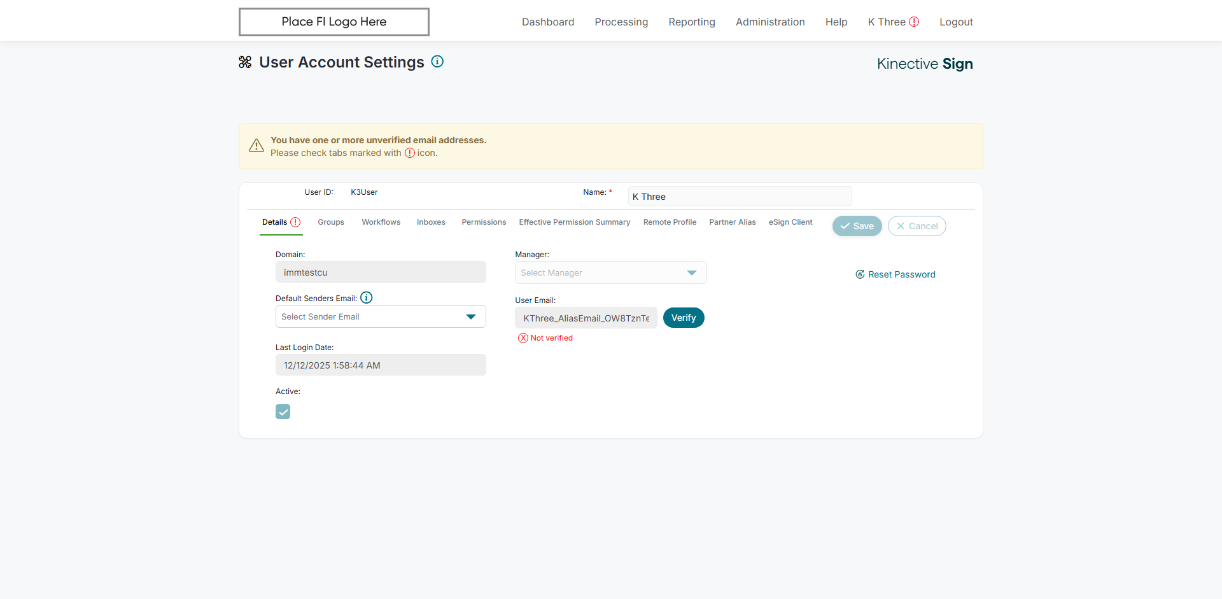Click the Cancel button
1222x599 pixels.
[x=916, y=226]
